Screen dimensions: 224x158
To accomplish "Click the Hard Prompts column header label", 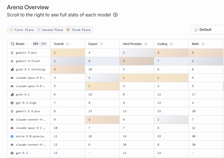I will coord(132,44).
